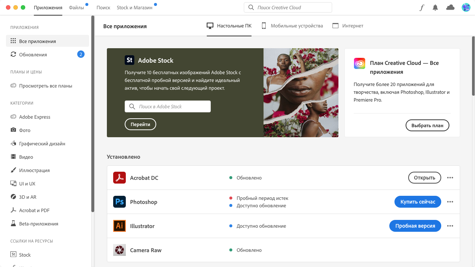
Task: Click the Camera Raw app icon
Action: (119, 250)
